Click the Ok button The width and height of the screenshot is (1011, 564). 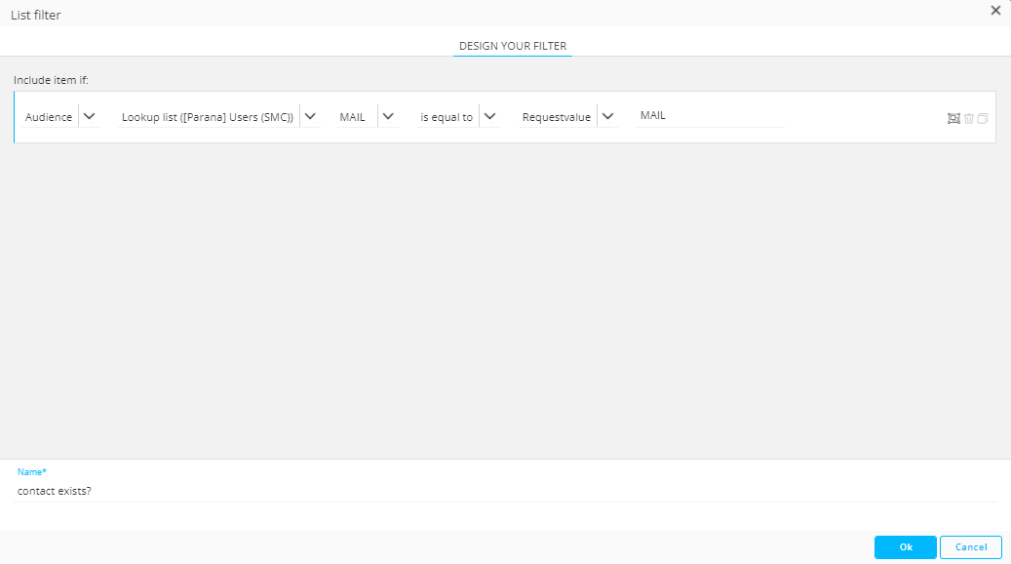tap(905, 547)
